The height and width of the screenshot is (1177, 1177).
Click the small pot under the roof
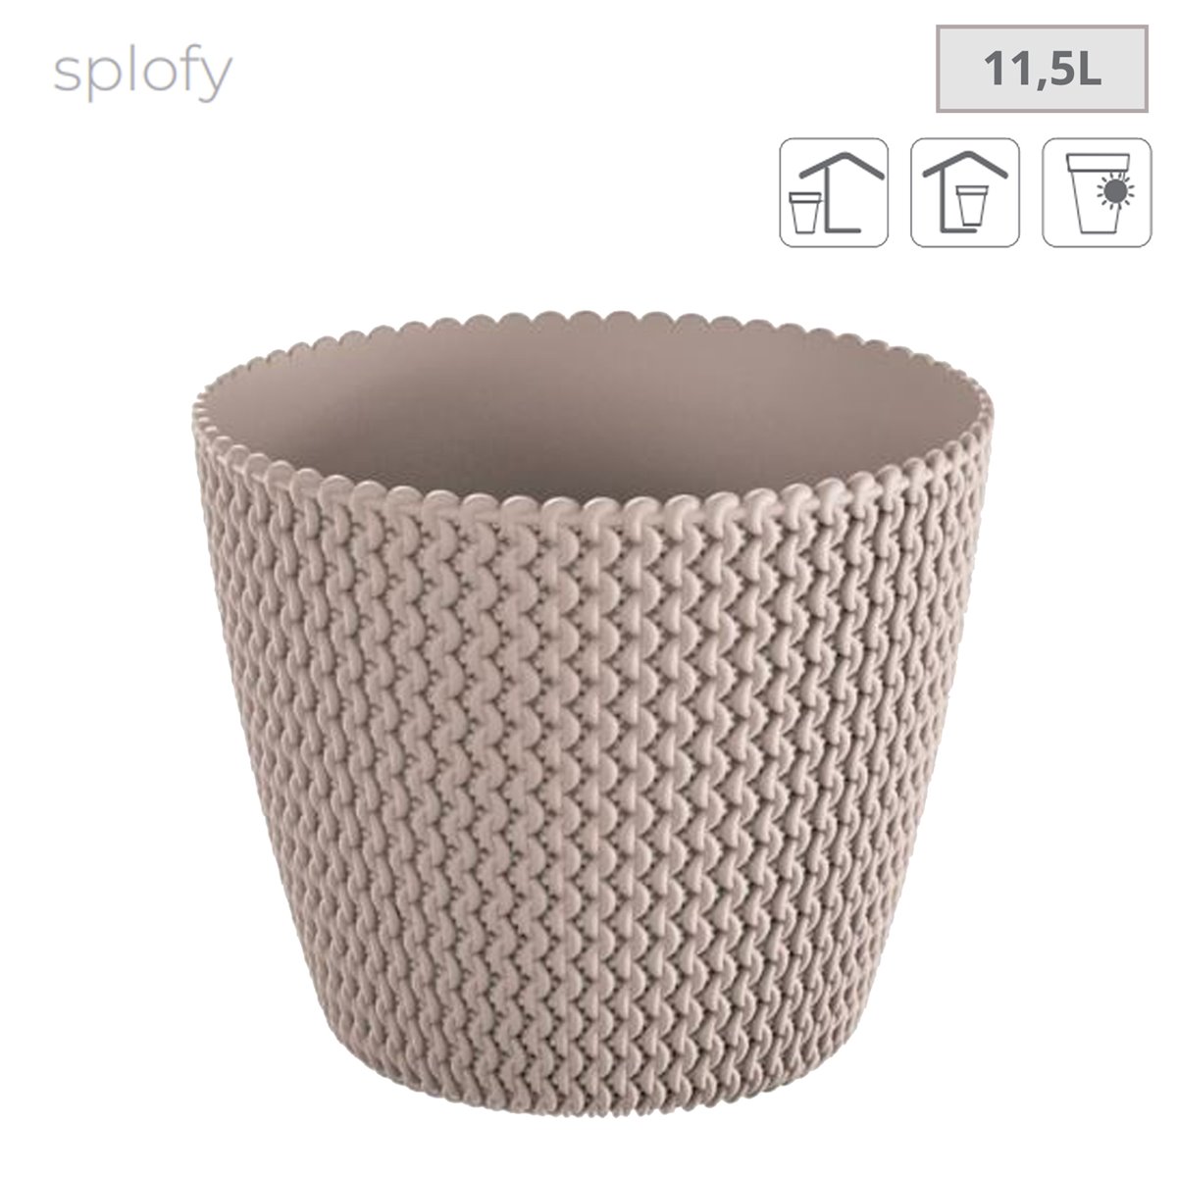(x=974, y=205)
